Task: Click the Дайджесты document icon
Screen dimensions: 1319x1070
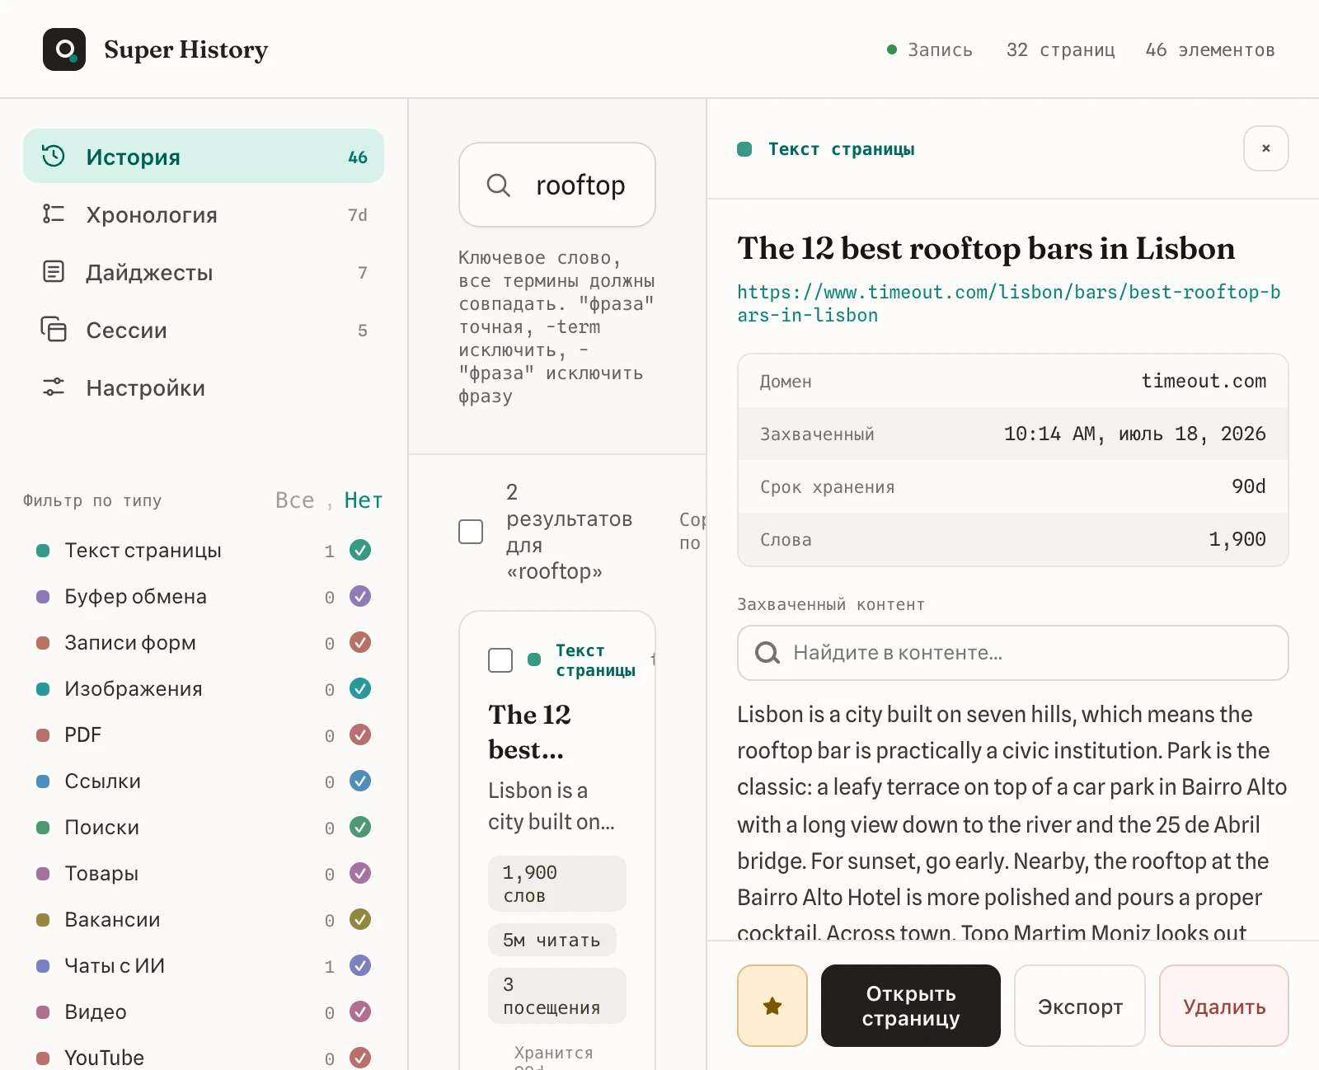Action: click(x=54, y=271)
